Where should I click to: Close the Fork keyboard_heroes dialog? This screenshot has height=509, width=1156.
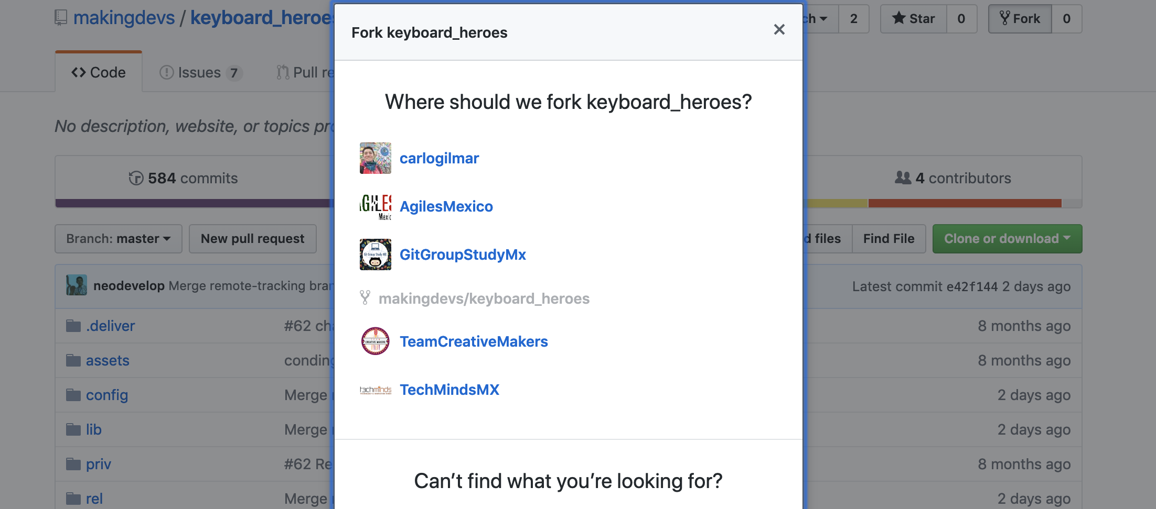[779, 30]
